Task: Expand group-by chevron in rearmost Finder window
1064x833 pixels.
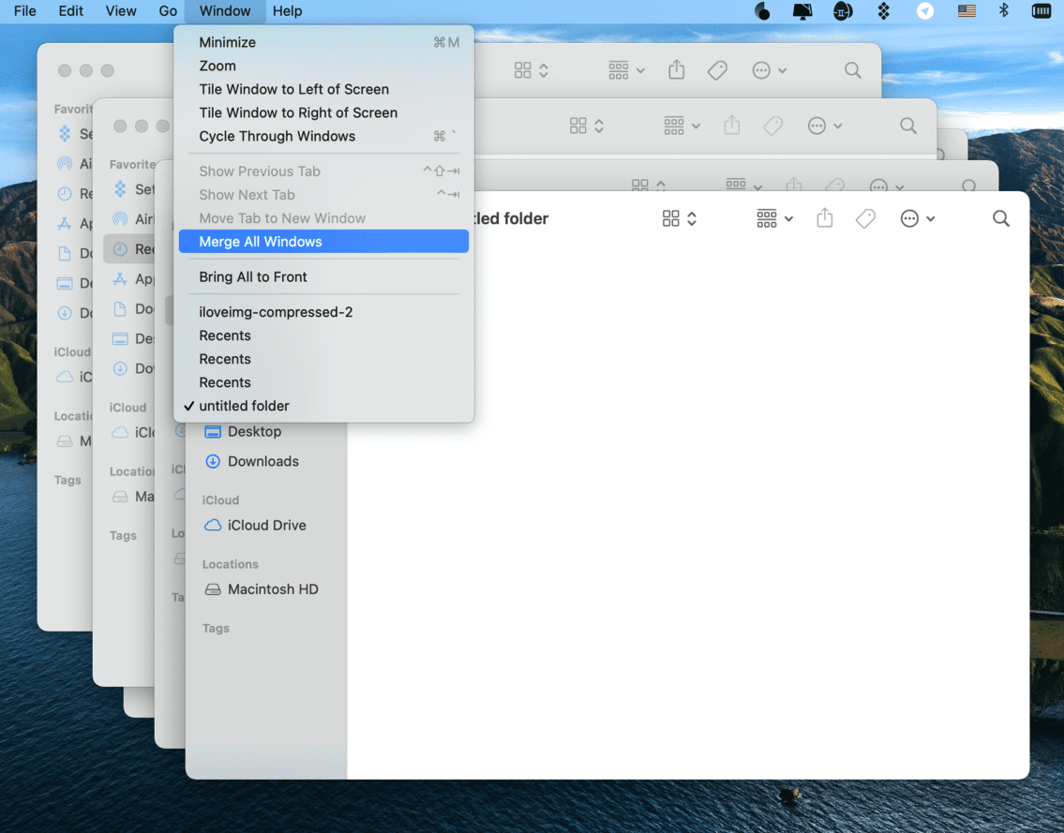Action: tap(640, 70)
